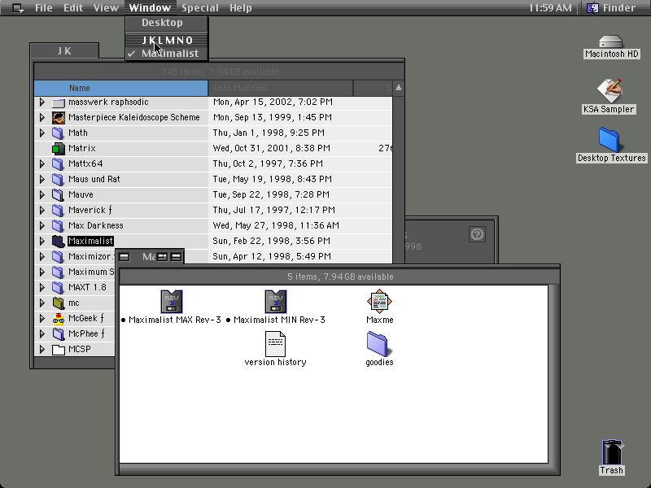Select the Macintosh HD drive icon
Screen dimensions: 651x488
point(611,42)
